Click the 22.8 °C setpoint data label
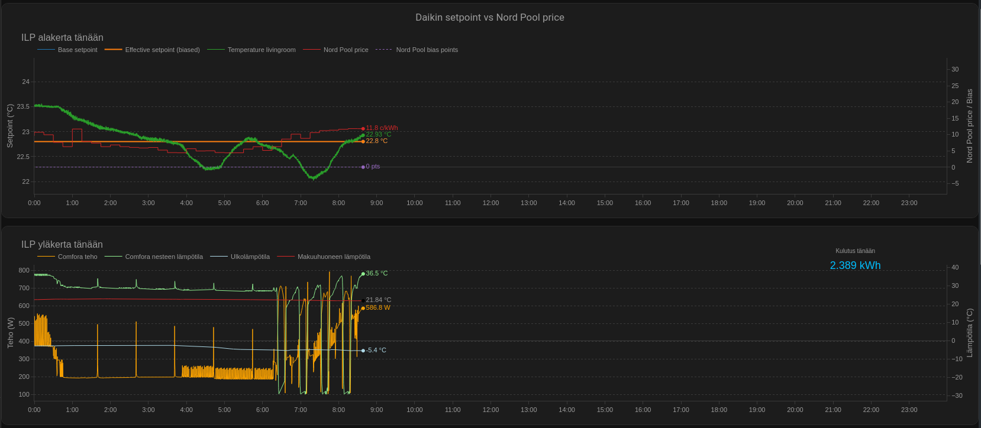 376,141
